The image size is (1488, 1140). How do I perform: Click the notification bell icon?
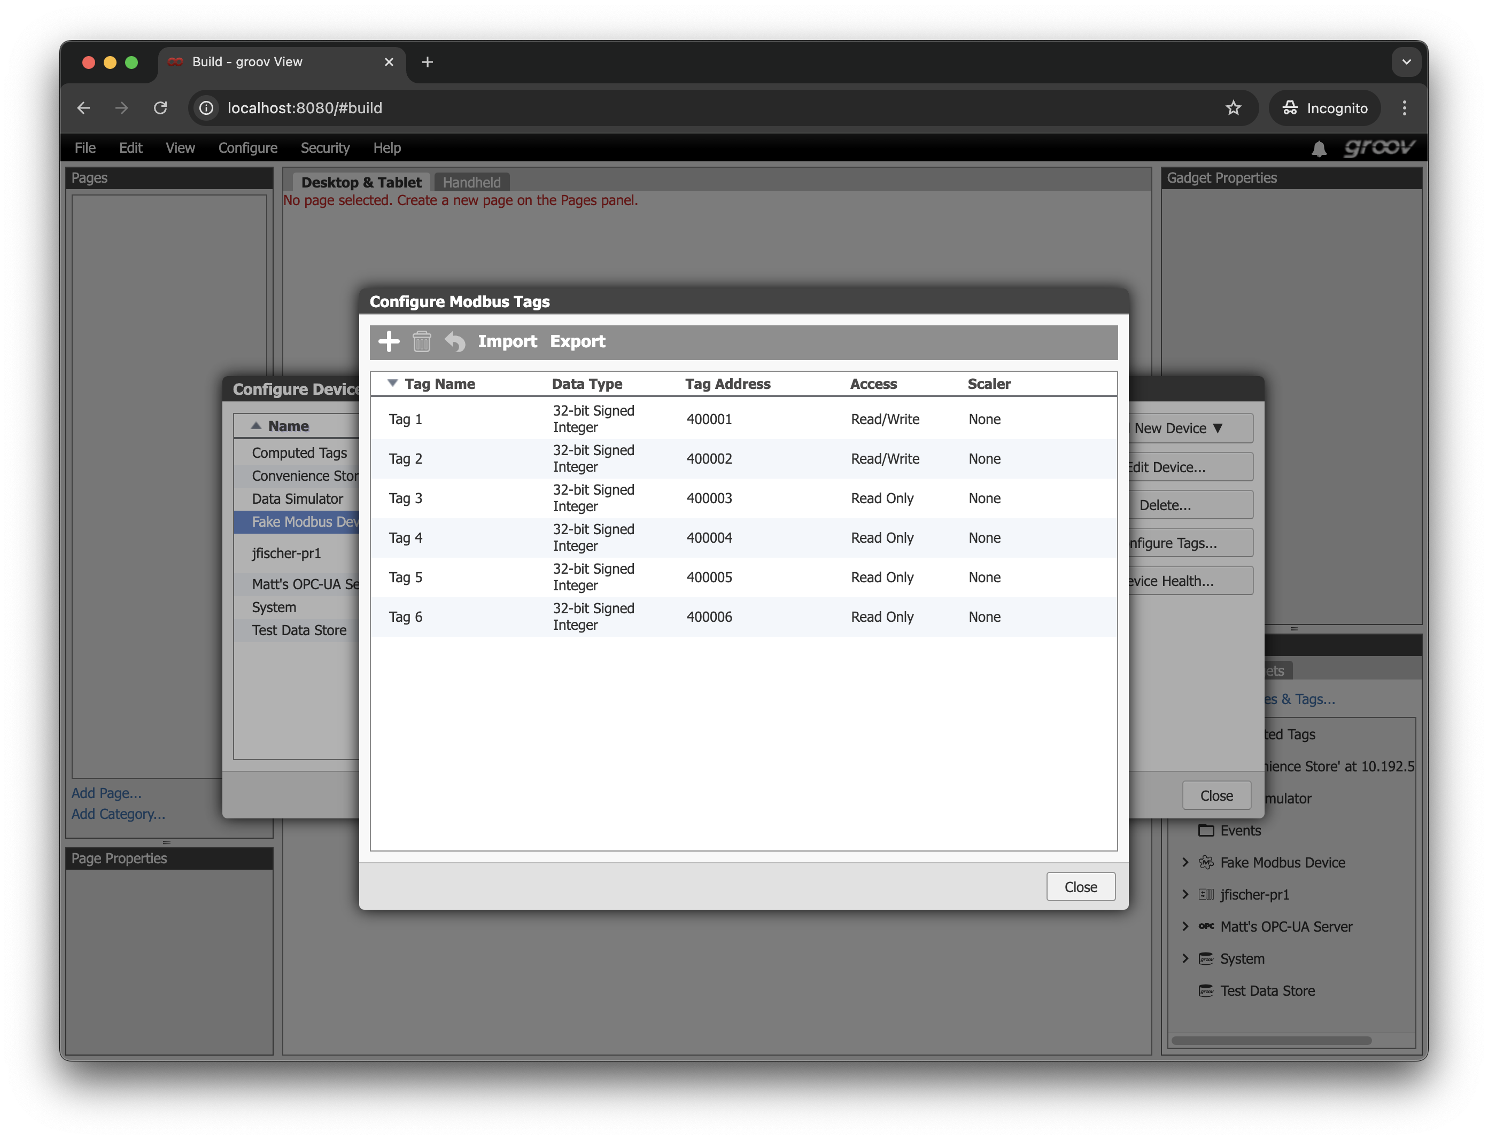pos(1318,149)
